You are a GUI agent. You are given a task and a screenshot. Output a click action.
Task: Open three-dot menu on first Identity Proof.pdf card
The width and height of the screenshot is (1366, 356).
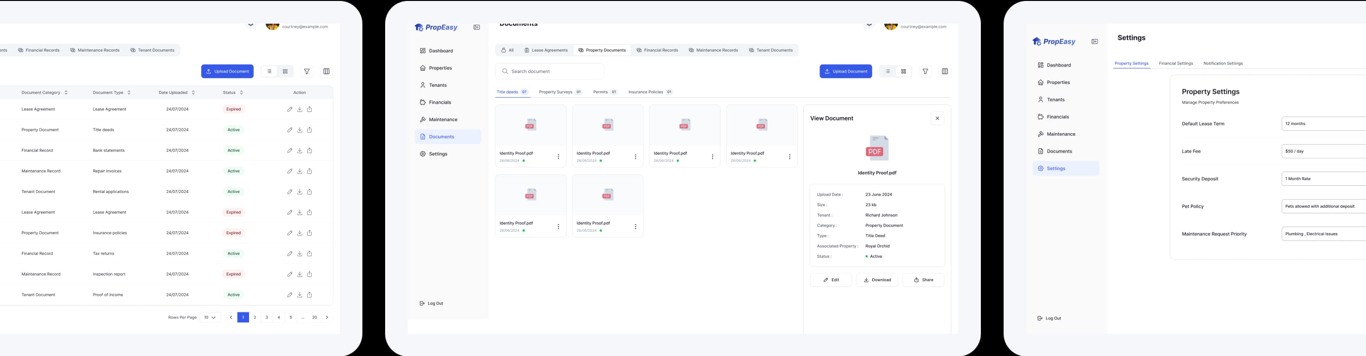(558, 157)
